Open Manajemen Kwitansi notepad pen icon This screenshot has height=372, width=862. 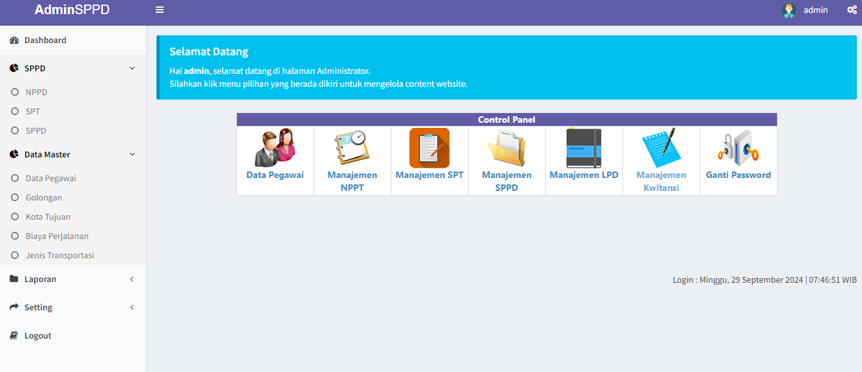coord(661,148)
